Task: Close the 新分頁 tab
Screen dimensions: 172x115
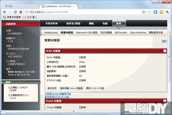Action: click(x=38, y=6)
